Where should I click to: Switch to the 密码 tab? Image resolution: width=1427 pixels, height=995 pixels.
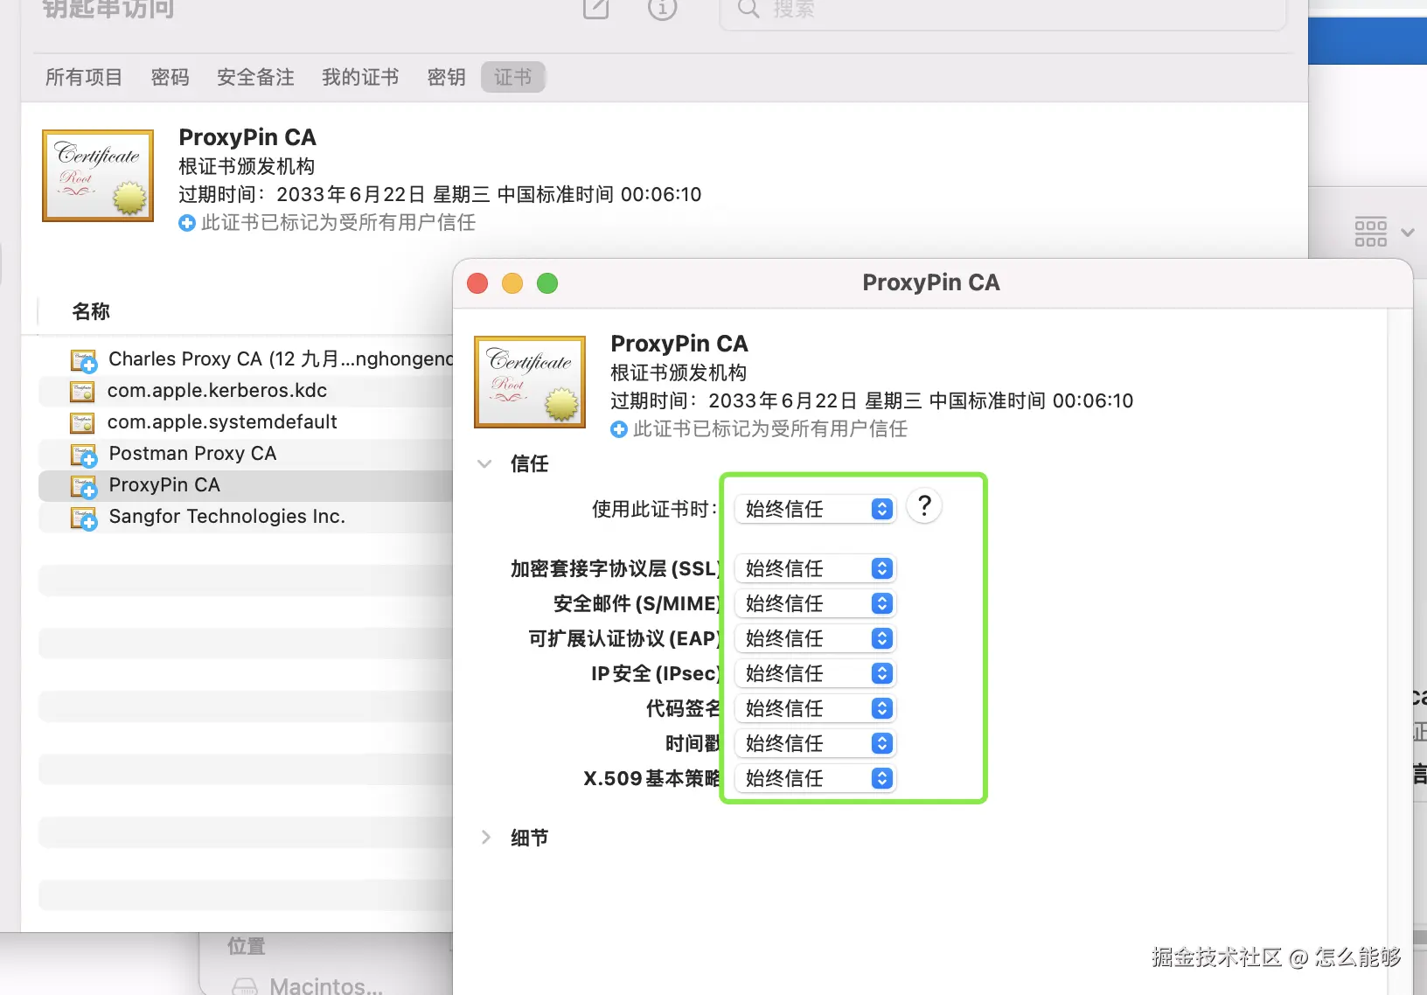(x=170, y=77)
